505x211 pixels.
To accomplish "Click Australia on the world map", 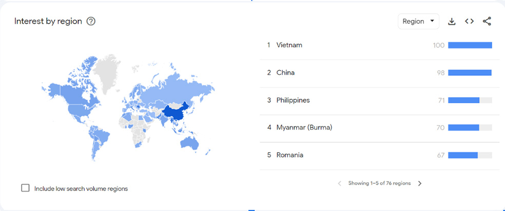I will click(189, 143).
